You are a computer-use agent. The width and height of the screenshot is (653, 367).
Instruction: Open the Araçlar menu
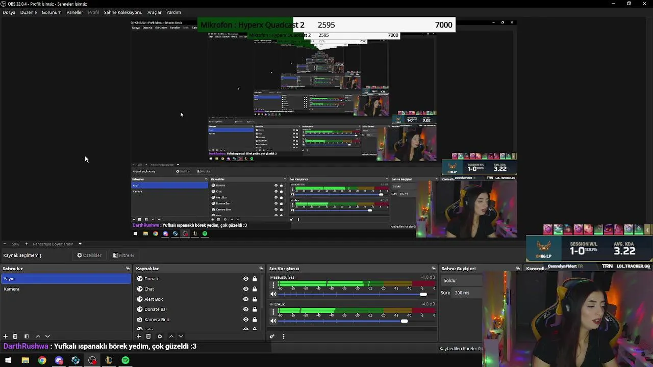(155, 12)
